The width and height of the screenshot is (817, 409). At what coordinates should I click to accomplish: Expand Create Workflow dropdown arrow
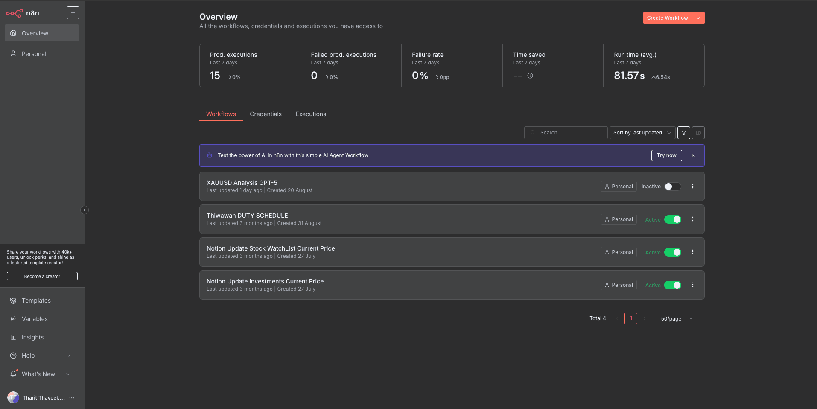(x=698, y=18)
